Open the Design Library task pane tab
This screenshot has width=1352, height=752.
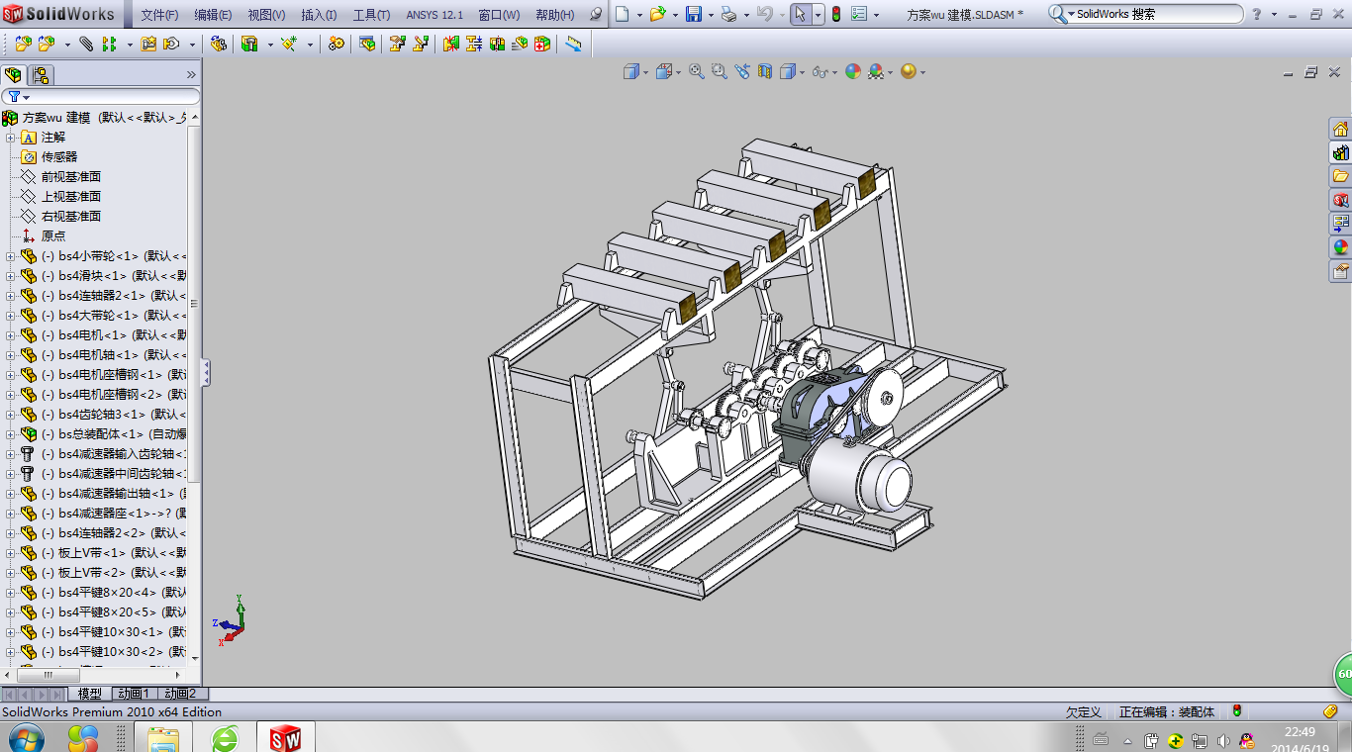pyautogui.click(x=1340, y=152)
